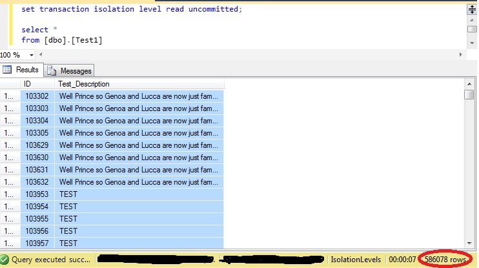This screenshot has height=268, width=479.
Task: Click the query editor scroll down arrow
Action: tap(472, 43)
